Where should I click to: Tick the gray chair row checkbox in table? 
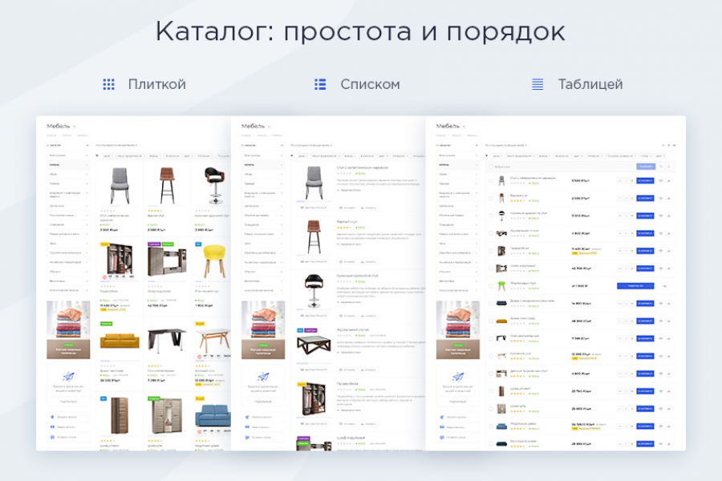(x=491, y=181)
